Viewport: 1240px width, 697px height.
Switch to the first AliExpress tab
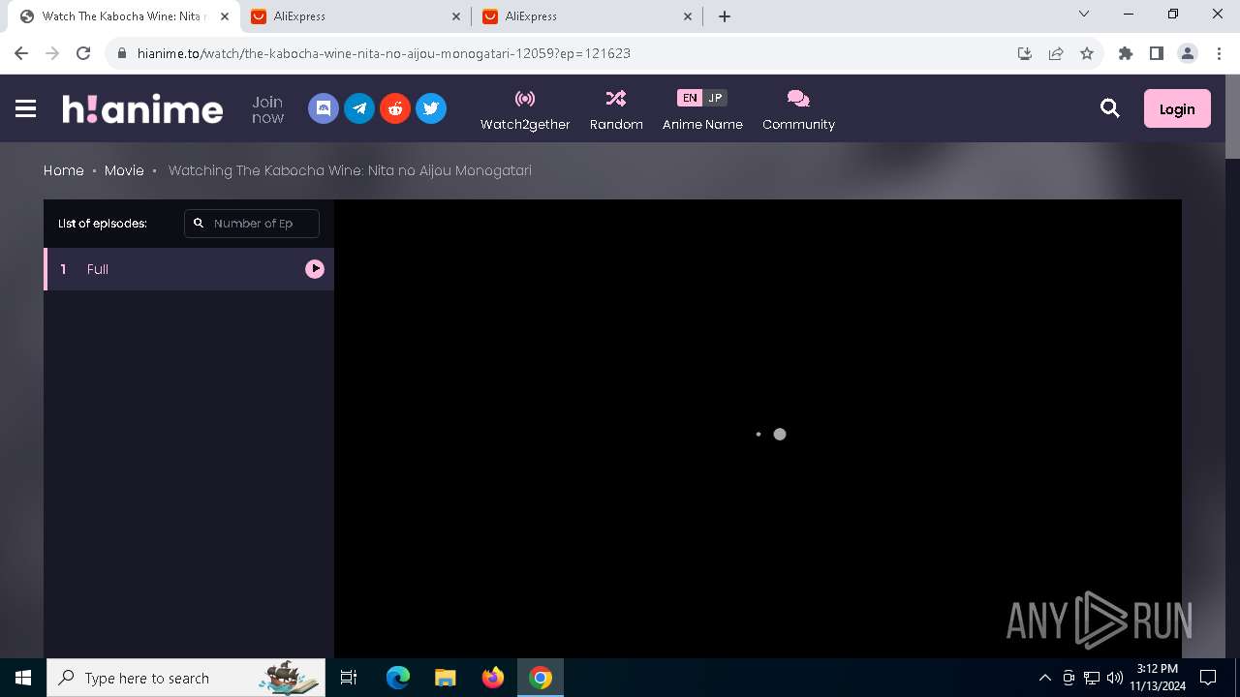click(356, 16)
